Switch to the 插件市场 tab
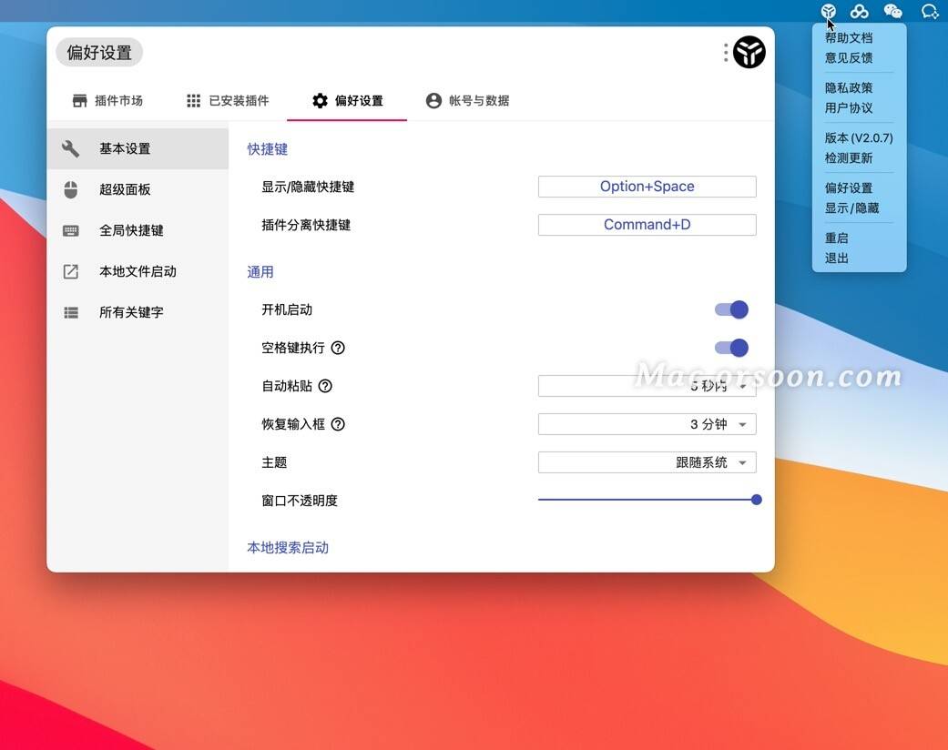 click(107, 100)
